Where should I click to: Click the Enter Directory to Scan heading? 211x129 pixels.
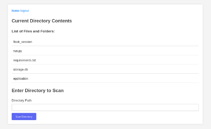tap(37, 91)
